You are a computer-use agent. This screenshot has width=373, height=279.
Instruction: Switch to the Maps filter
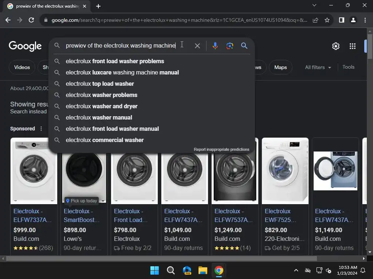click(280, 67)
